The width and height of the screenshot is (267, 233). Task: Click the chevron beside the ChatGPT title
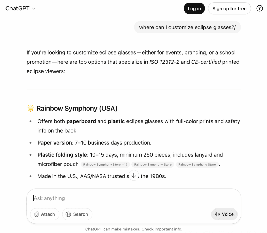(33, 9)
